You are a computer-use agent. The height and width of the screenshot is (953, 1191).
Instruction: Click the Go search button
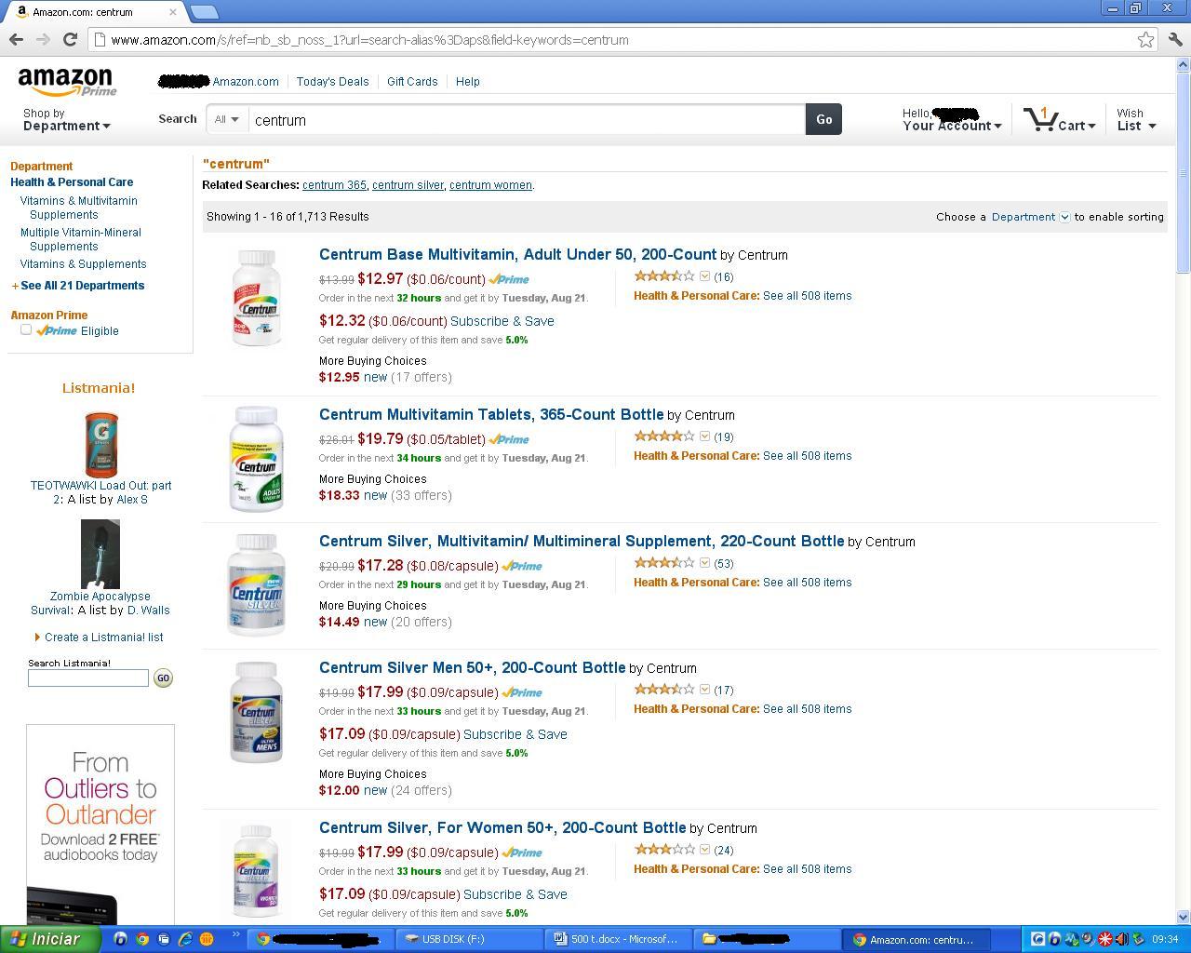click(823, 119)
